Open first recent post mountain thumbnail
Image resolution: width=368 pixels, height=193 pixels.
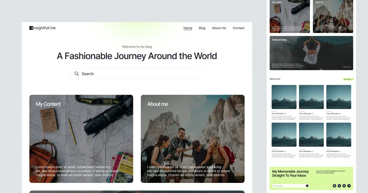click(x=284, y=97)
